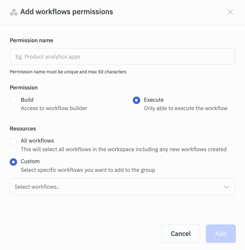Click the All workflows description text
Image resolution: width=245 pixels, height=250 pixels.
pyautogui.click(x=124, y=149)
